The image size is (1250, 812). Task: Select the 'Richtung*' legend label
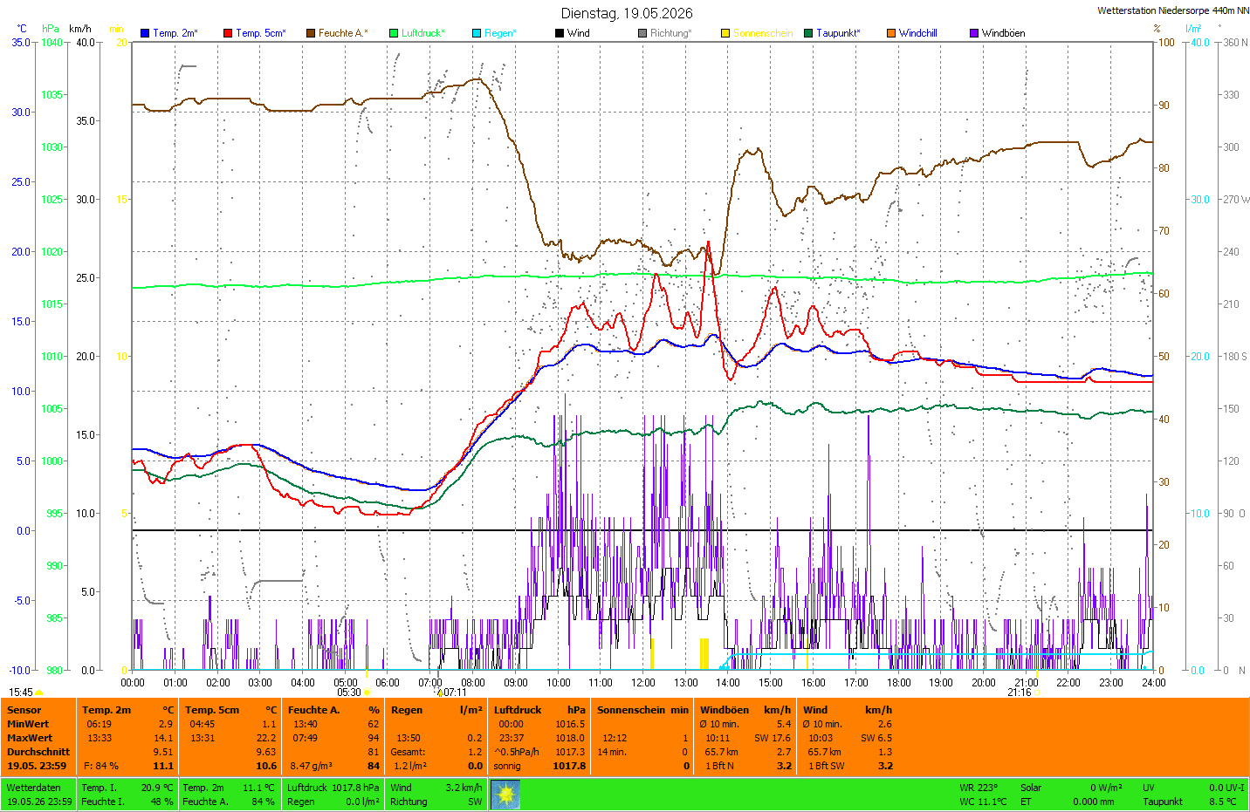[670, 33]
